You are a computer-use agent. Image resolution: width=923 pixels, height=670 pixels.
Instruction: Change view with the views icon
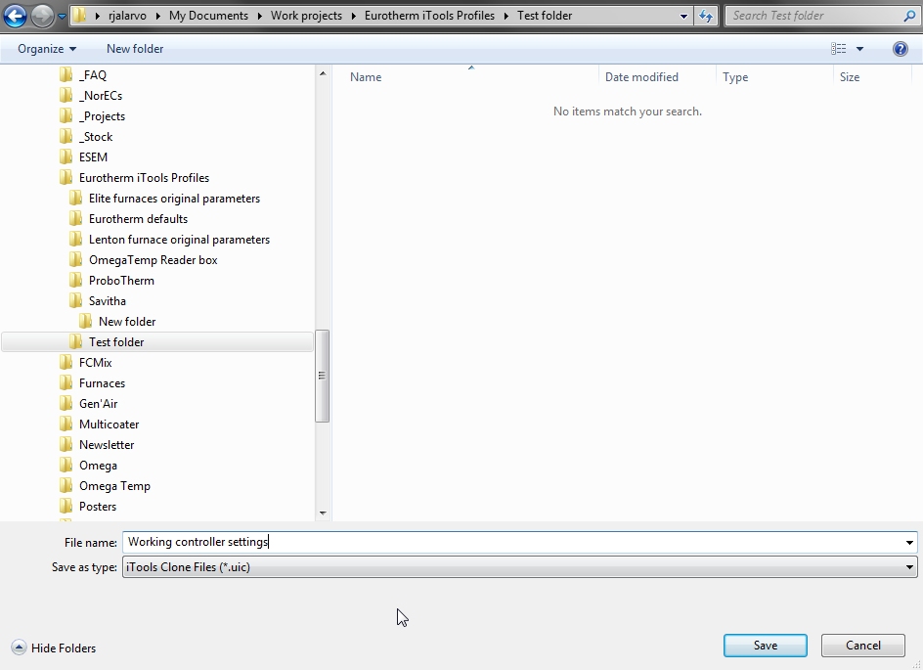point(838,49)
